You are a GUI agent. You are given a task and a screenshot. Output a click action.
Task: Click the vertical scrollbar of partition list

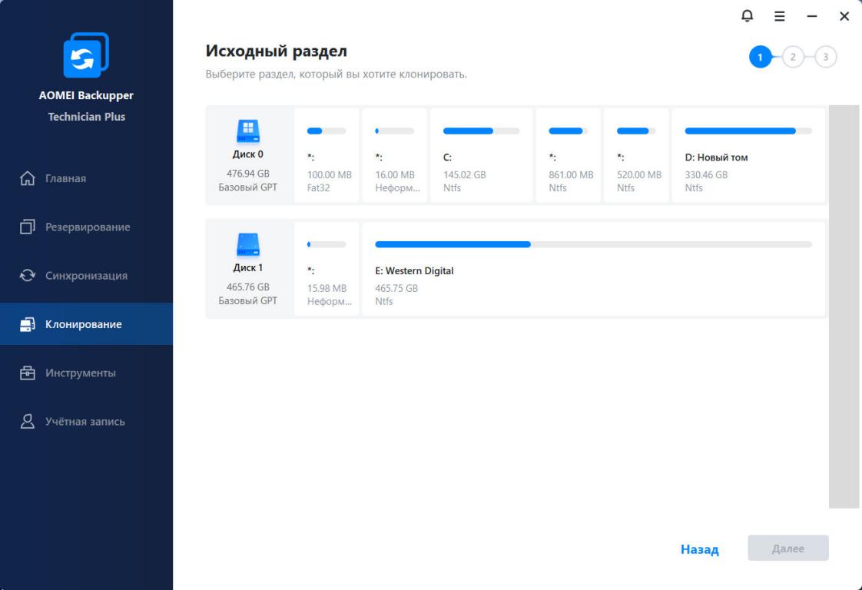(844, 306)
